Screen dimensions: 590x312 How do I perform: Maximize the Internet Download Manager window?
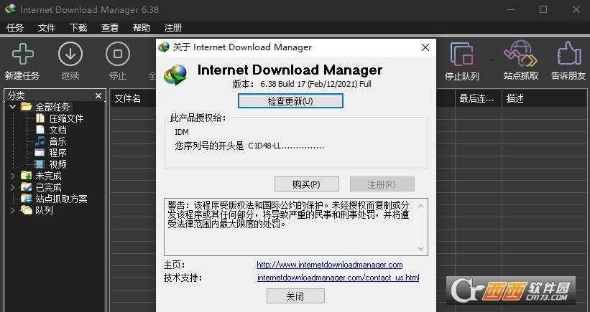543,10
